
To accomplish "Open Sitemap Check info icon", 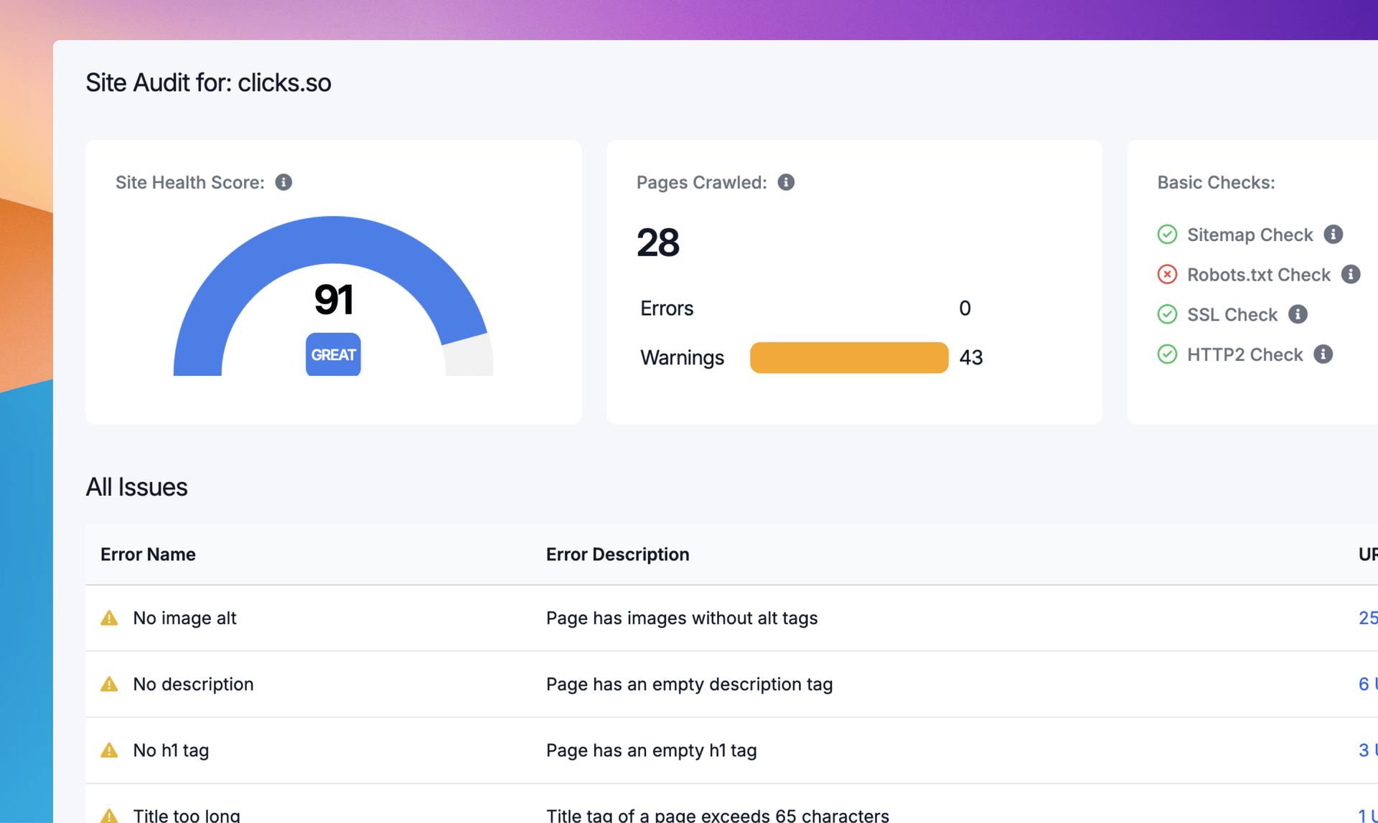I will 1333,235.
